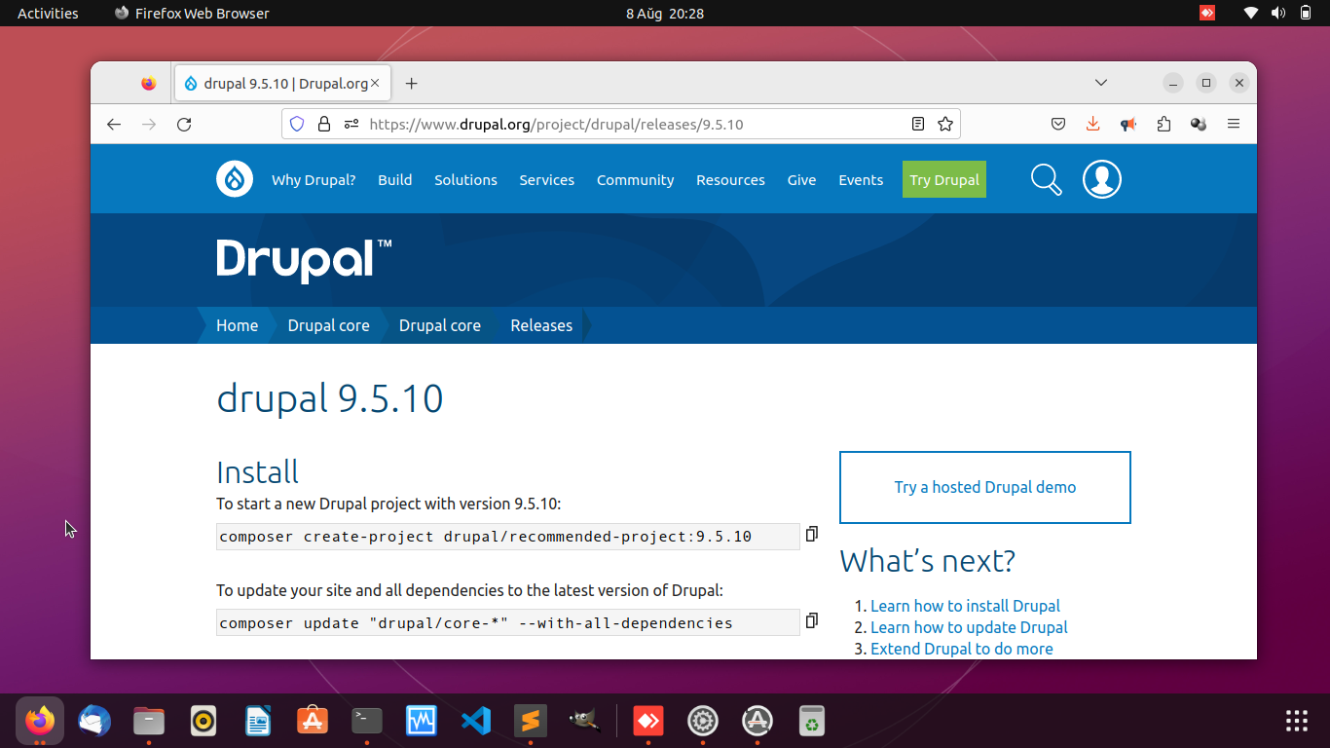Open Thunderbird mail from the dock
Image resolution: width=1330 pixels, height=748 pixels.
[x=94, y=721]
